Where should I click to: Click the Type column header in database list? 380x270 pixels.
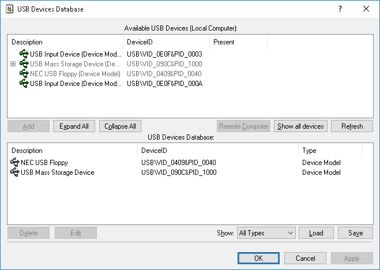tap(330, 151)
